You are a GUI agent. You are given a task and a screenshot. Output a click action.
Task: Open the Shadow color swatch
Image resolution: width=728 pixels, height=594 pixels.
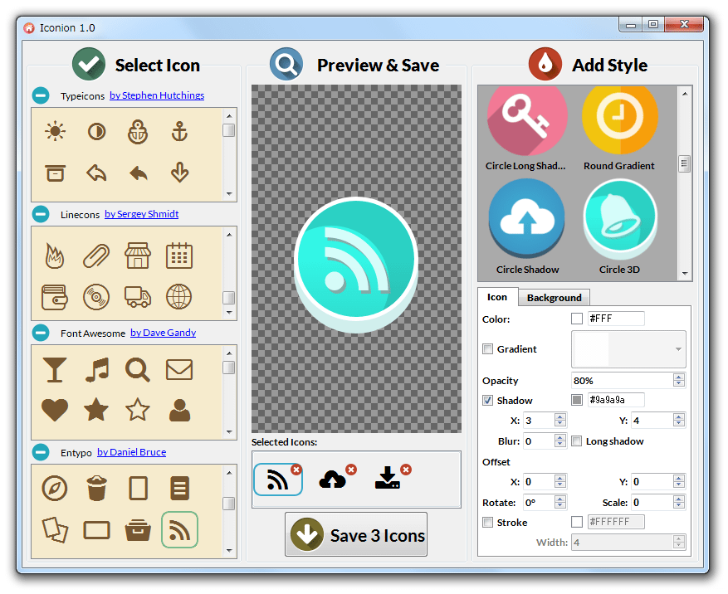coord(577,400)
